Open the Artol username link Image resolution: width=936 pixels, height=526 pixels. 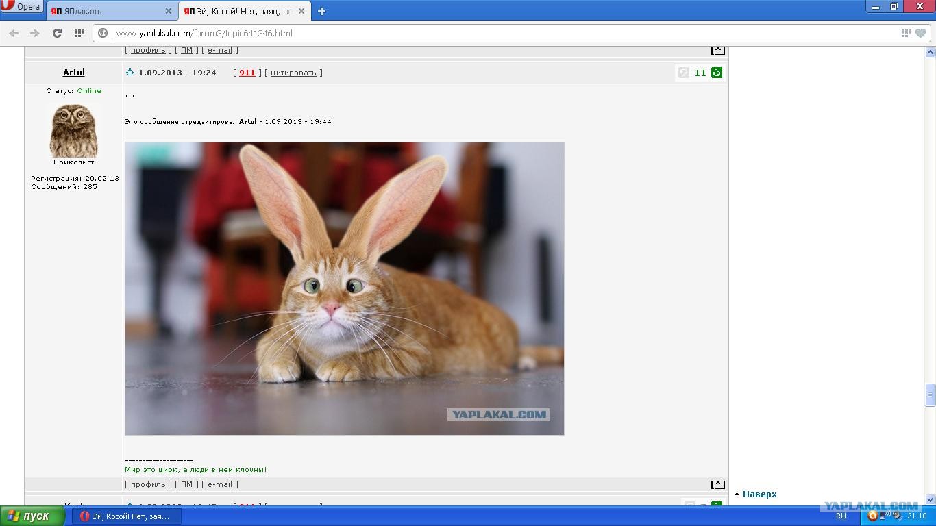(73, 73)
